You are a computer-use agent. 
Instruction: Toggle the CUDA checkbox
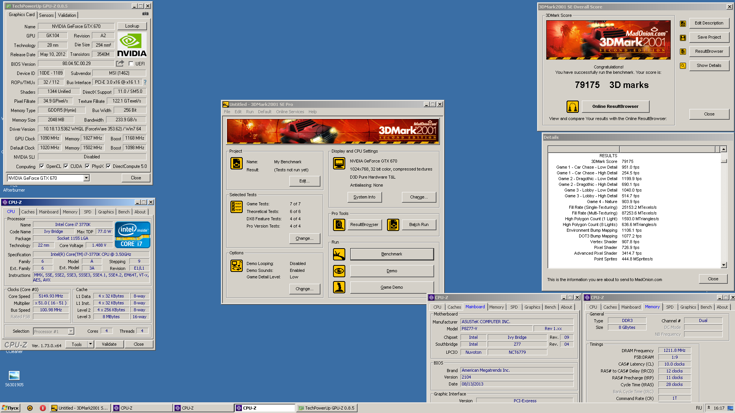[66, 166]
